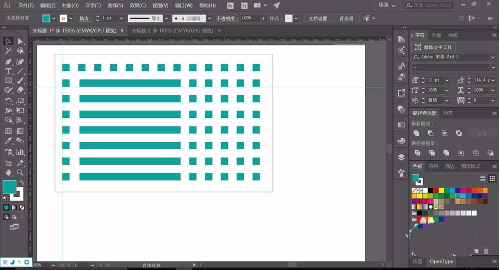Screen dimensions: 499x270
Task: Open stroke weight dropdown (1 pt)
Action: click(121, 18)
